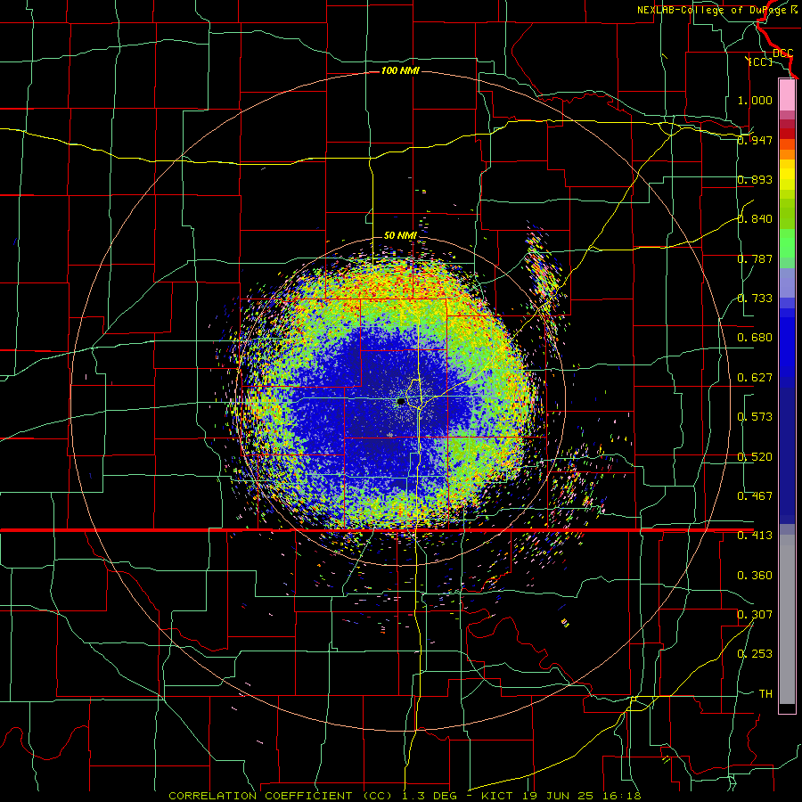Click the 50 NMI range ring label

(400, 235)
